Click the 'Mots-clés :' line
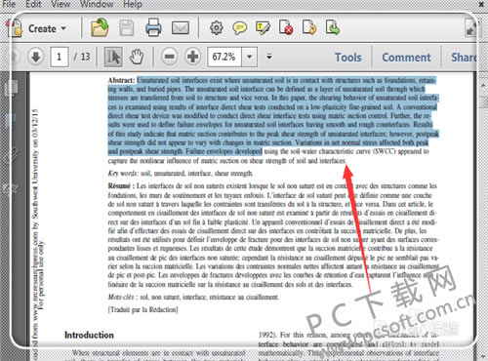The height and width of the screenshot is (361, 488). pos(193,297)
